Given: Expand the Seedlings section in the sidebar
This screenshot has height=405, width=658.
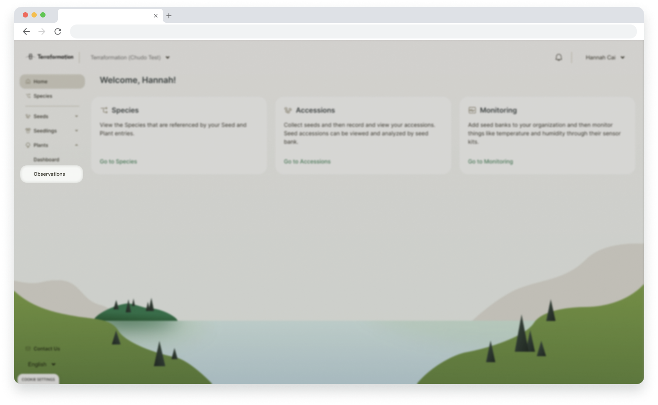Looking at the screenshot, I should 77,131.
